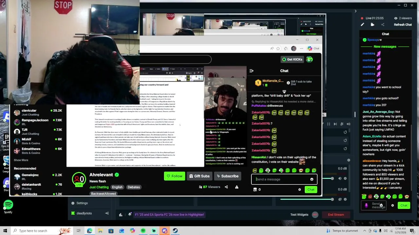Image resolution: width=419 pixels, height=235 pixels.
Task: Click the red REC circle button
Action: tap(315, 215)
